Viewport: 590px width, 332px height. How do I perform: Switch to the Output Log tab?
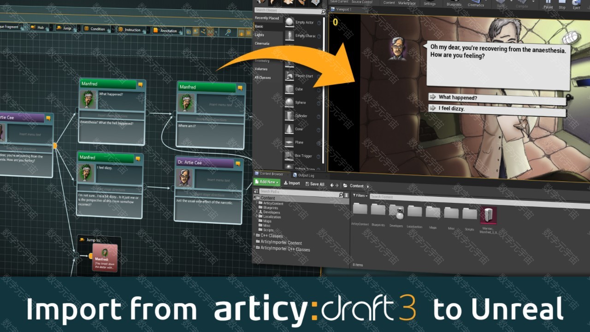click(x=304, y=175)
